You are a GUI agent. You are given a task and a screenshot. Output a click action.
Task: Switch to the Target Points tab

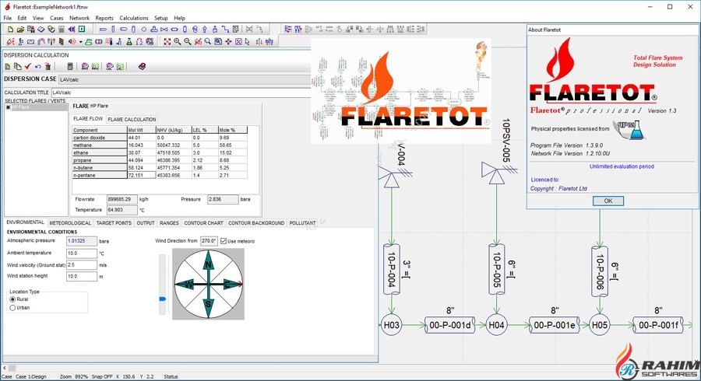click(114, 223)
